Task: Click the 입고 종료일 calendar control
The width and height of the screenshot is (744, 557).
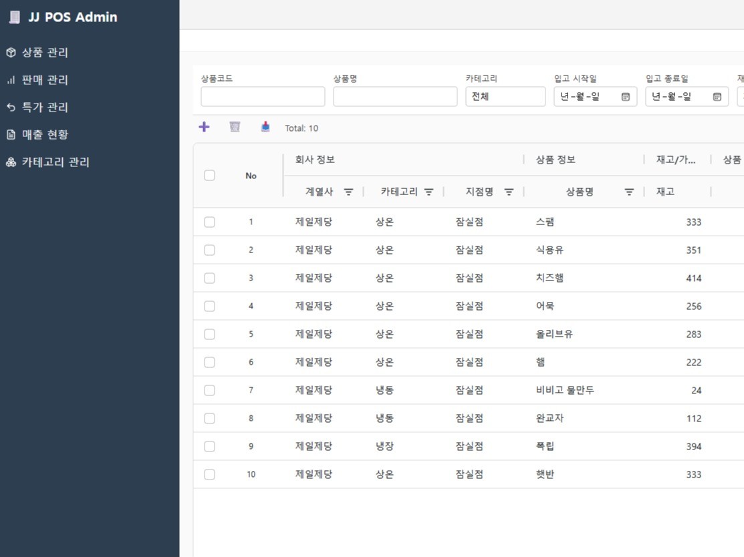Action: 717,96
